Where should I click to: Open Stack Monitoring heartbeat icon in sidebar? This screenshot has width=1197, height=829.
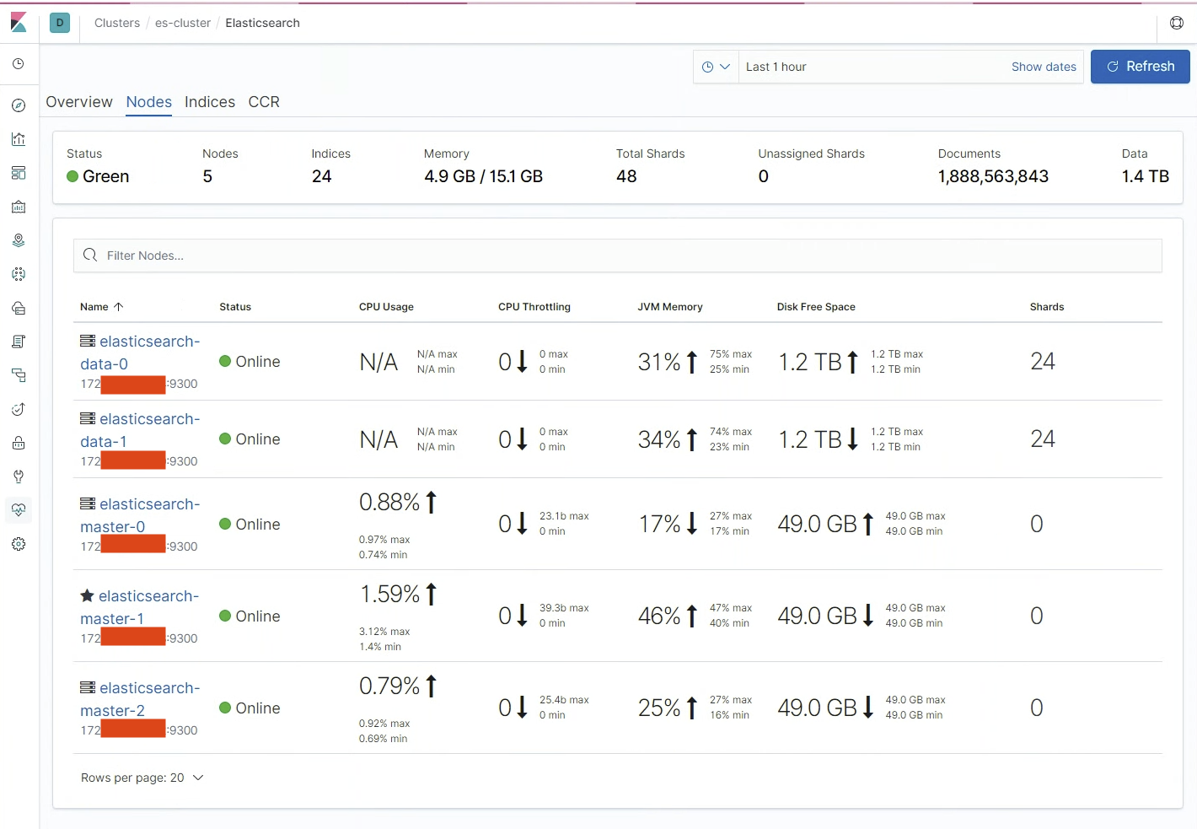pos(19,510)
